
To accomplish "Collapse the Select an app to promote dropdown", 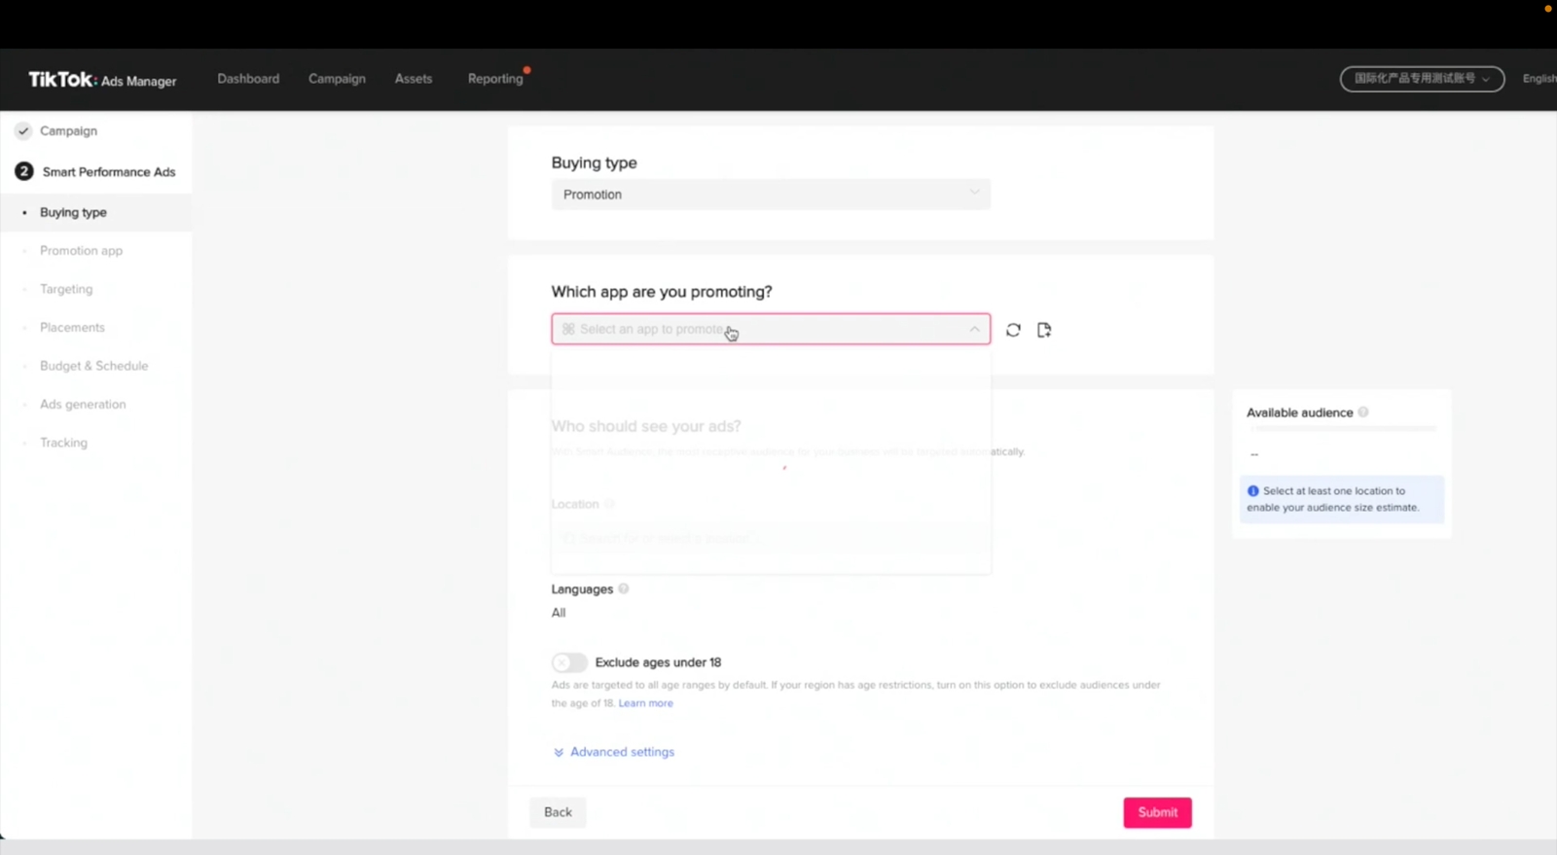I will coord(771,329).
